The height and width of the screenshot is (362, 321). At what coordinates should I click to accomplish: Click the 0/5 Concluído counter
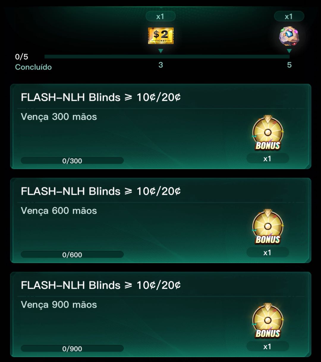33,62
